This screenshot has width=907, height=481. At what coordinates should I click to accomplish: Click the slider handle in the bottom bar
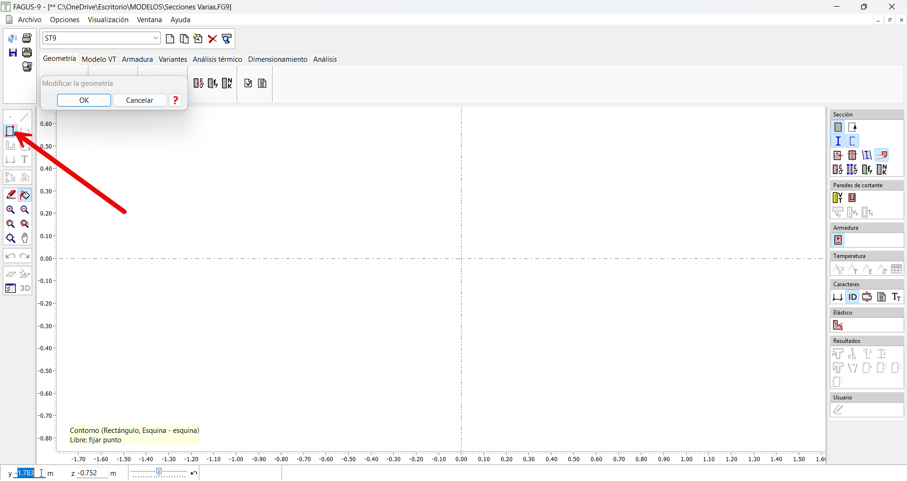159,472
